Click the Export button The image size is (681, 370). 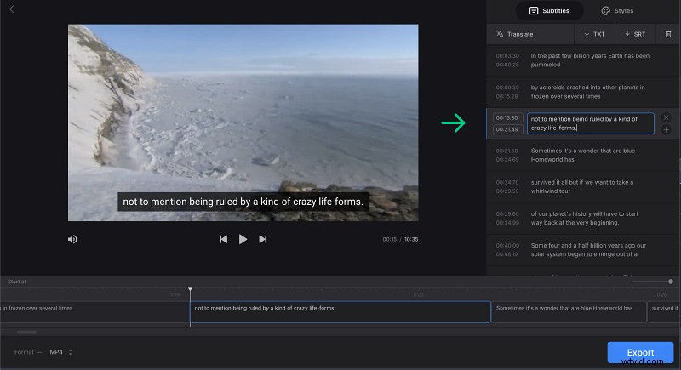[x=640, y=352]
